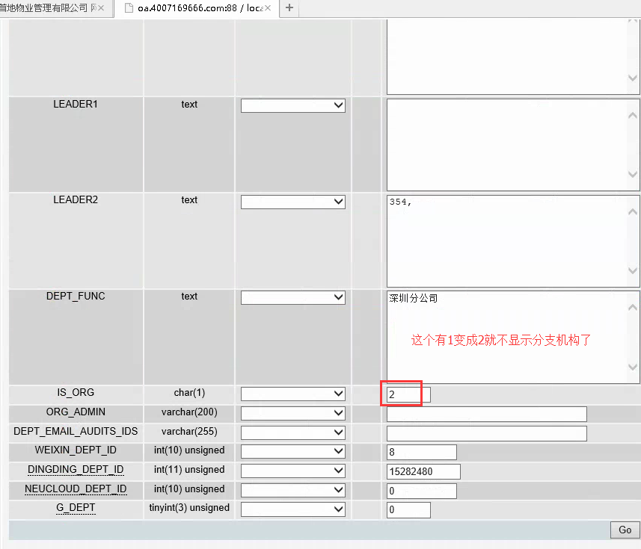This screenshot has height=549, width=641.
Task: Open function dropdown for DEPT_EMAIL_AUDITS_IDS
Action: 292,432
